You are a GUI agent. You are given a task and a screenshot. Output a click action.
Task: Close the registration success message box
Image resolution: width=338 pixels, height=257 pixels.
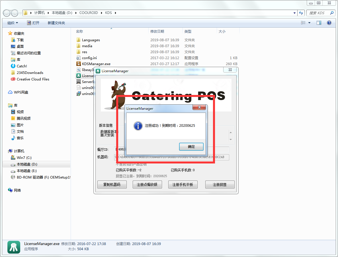point(199,107)
